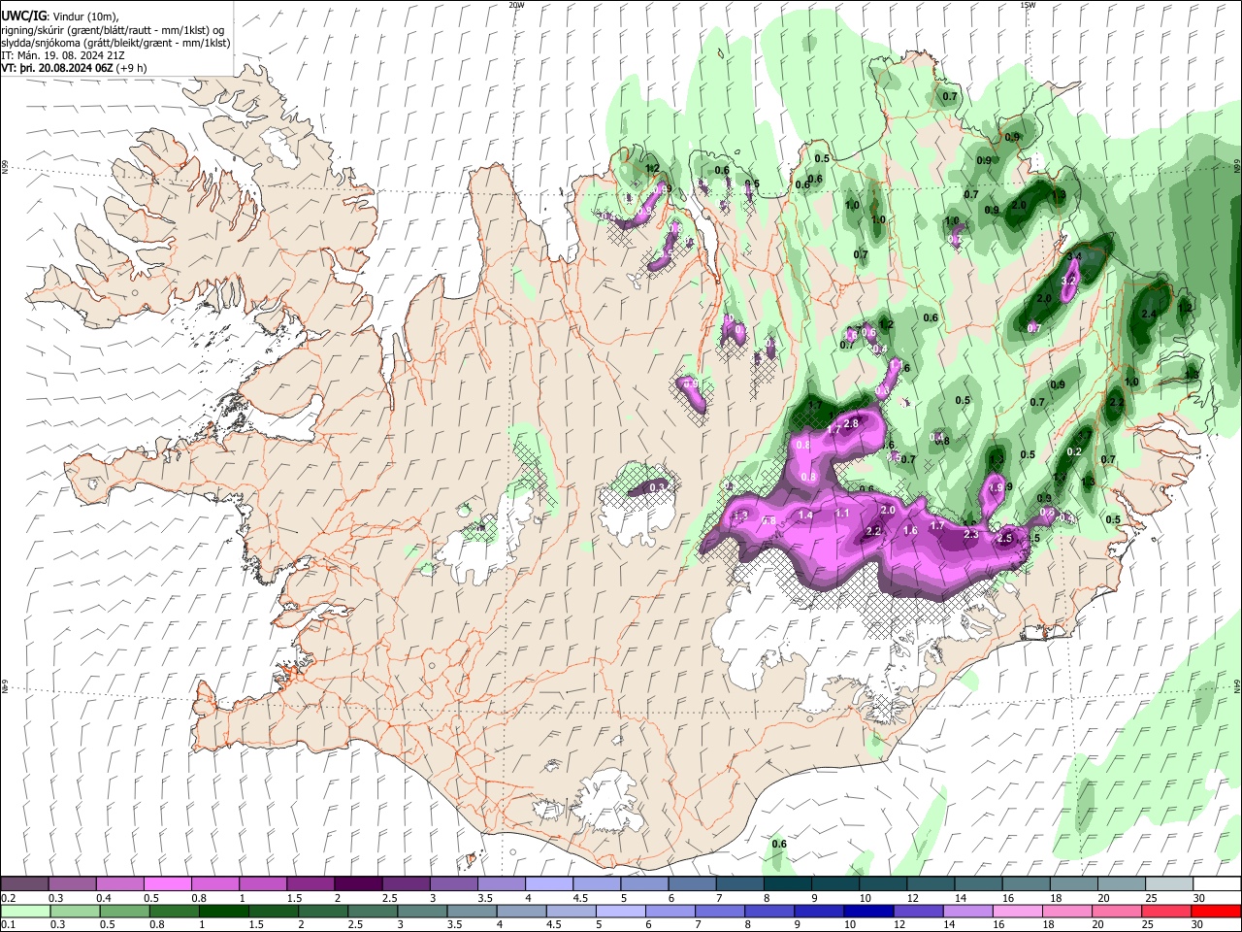
Task: Select the initial time line "IT: Mán. 19. 08. 2024 21Z"
Action: click(x=63, y=55)
